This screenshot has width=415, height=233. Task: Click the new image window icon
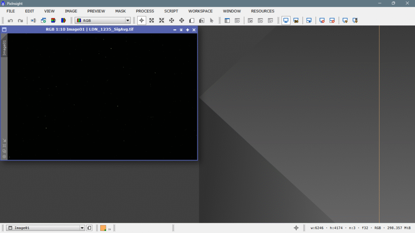point(43,21)
